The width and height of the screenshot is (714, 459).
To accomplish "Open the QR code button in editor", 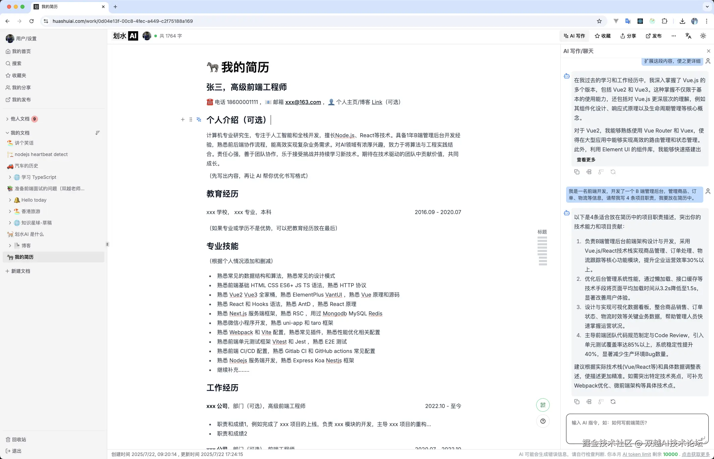I will pyautogui.click(x=543, y=405).
